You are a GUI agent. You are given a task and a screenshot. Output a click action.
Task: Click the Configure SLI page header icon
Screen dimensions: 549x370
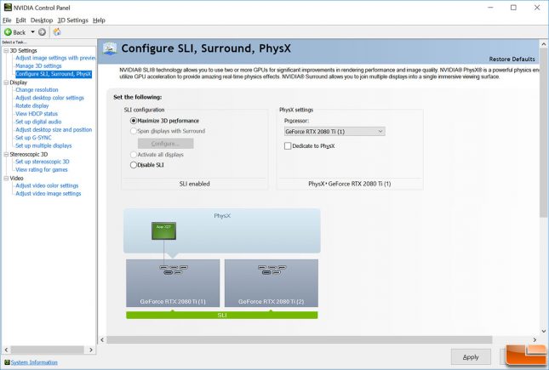tap(110, 49)
